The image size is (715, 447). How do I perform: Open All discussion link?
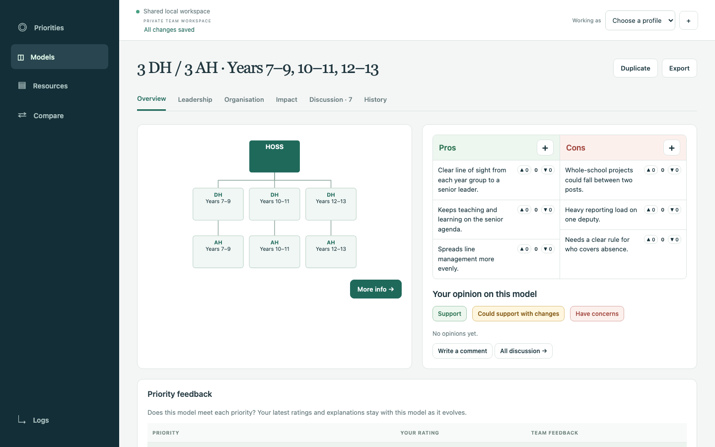coord(523,351)
